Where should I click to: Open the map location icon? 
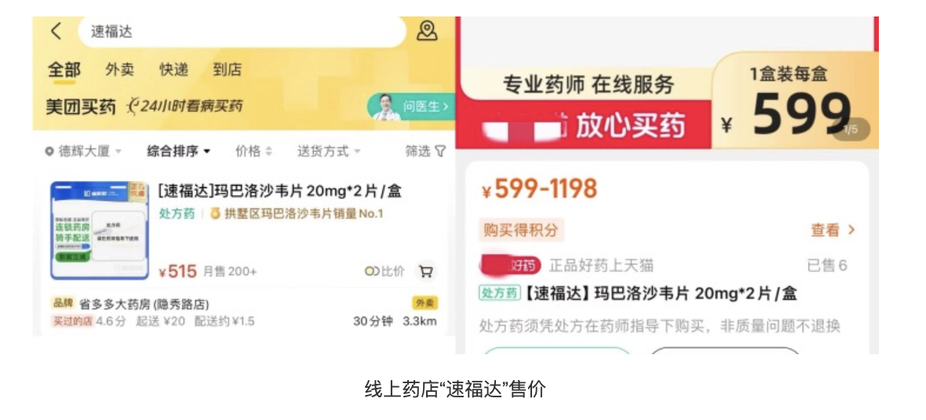click(427, 31)
